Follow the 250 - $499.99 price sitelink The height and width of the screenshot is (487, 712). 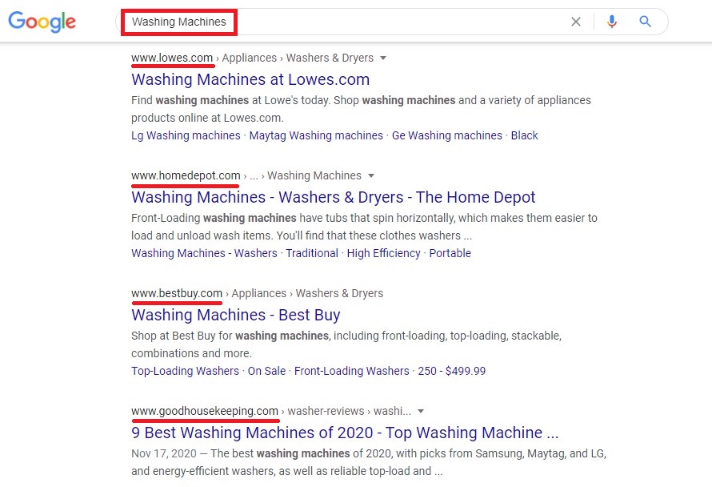[452, 371]
